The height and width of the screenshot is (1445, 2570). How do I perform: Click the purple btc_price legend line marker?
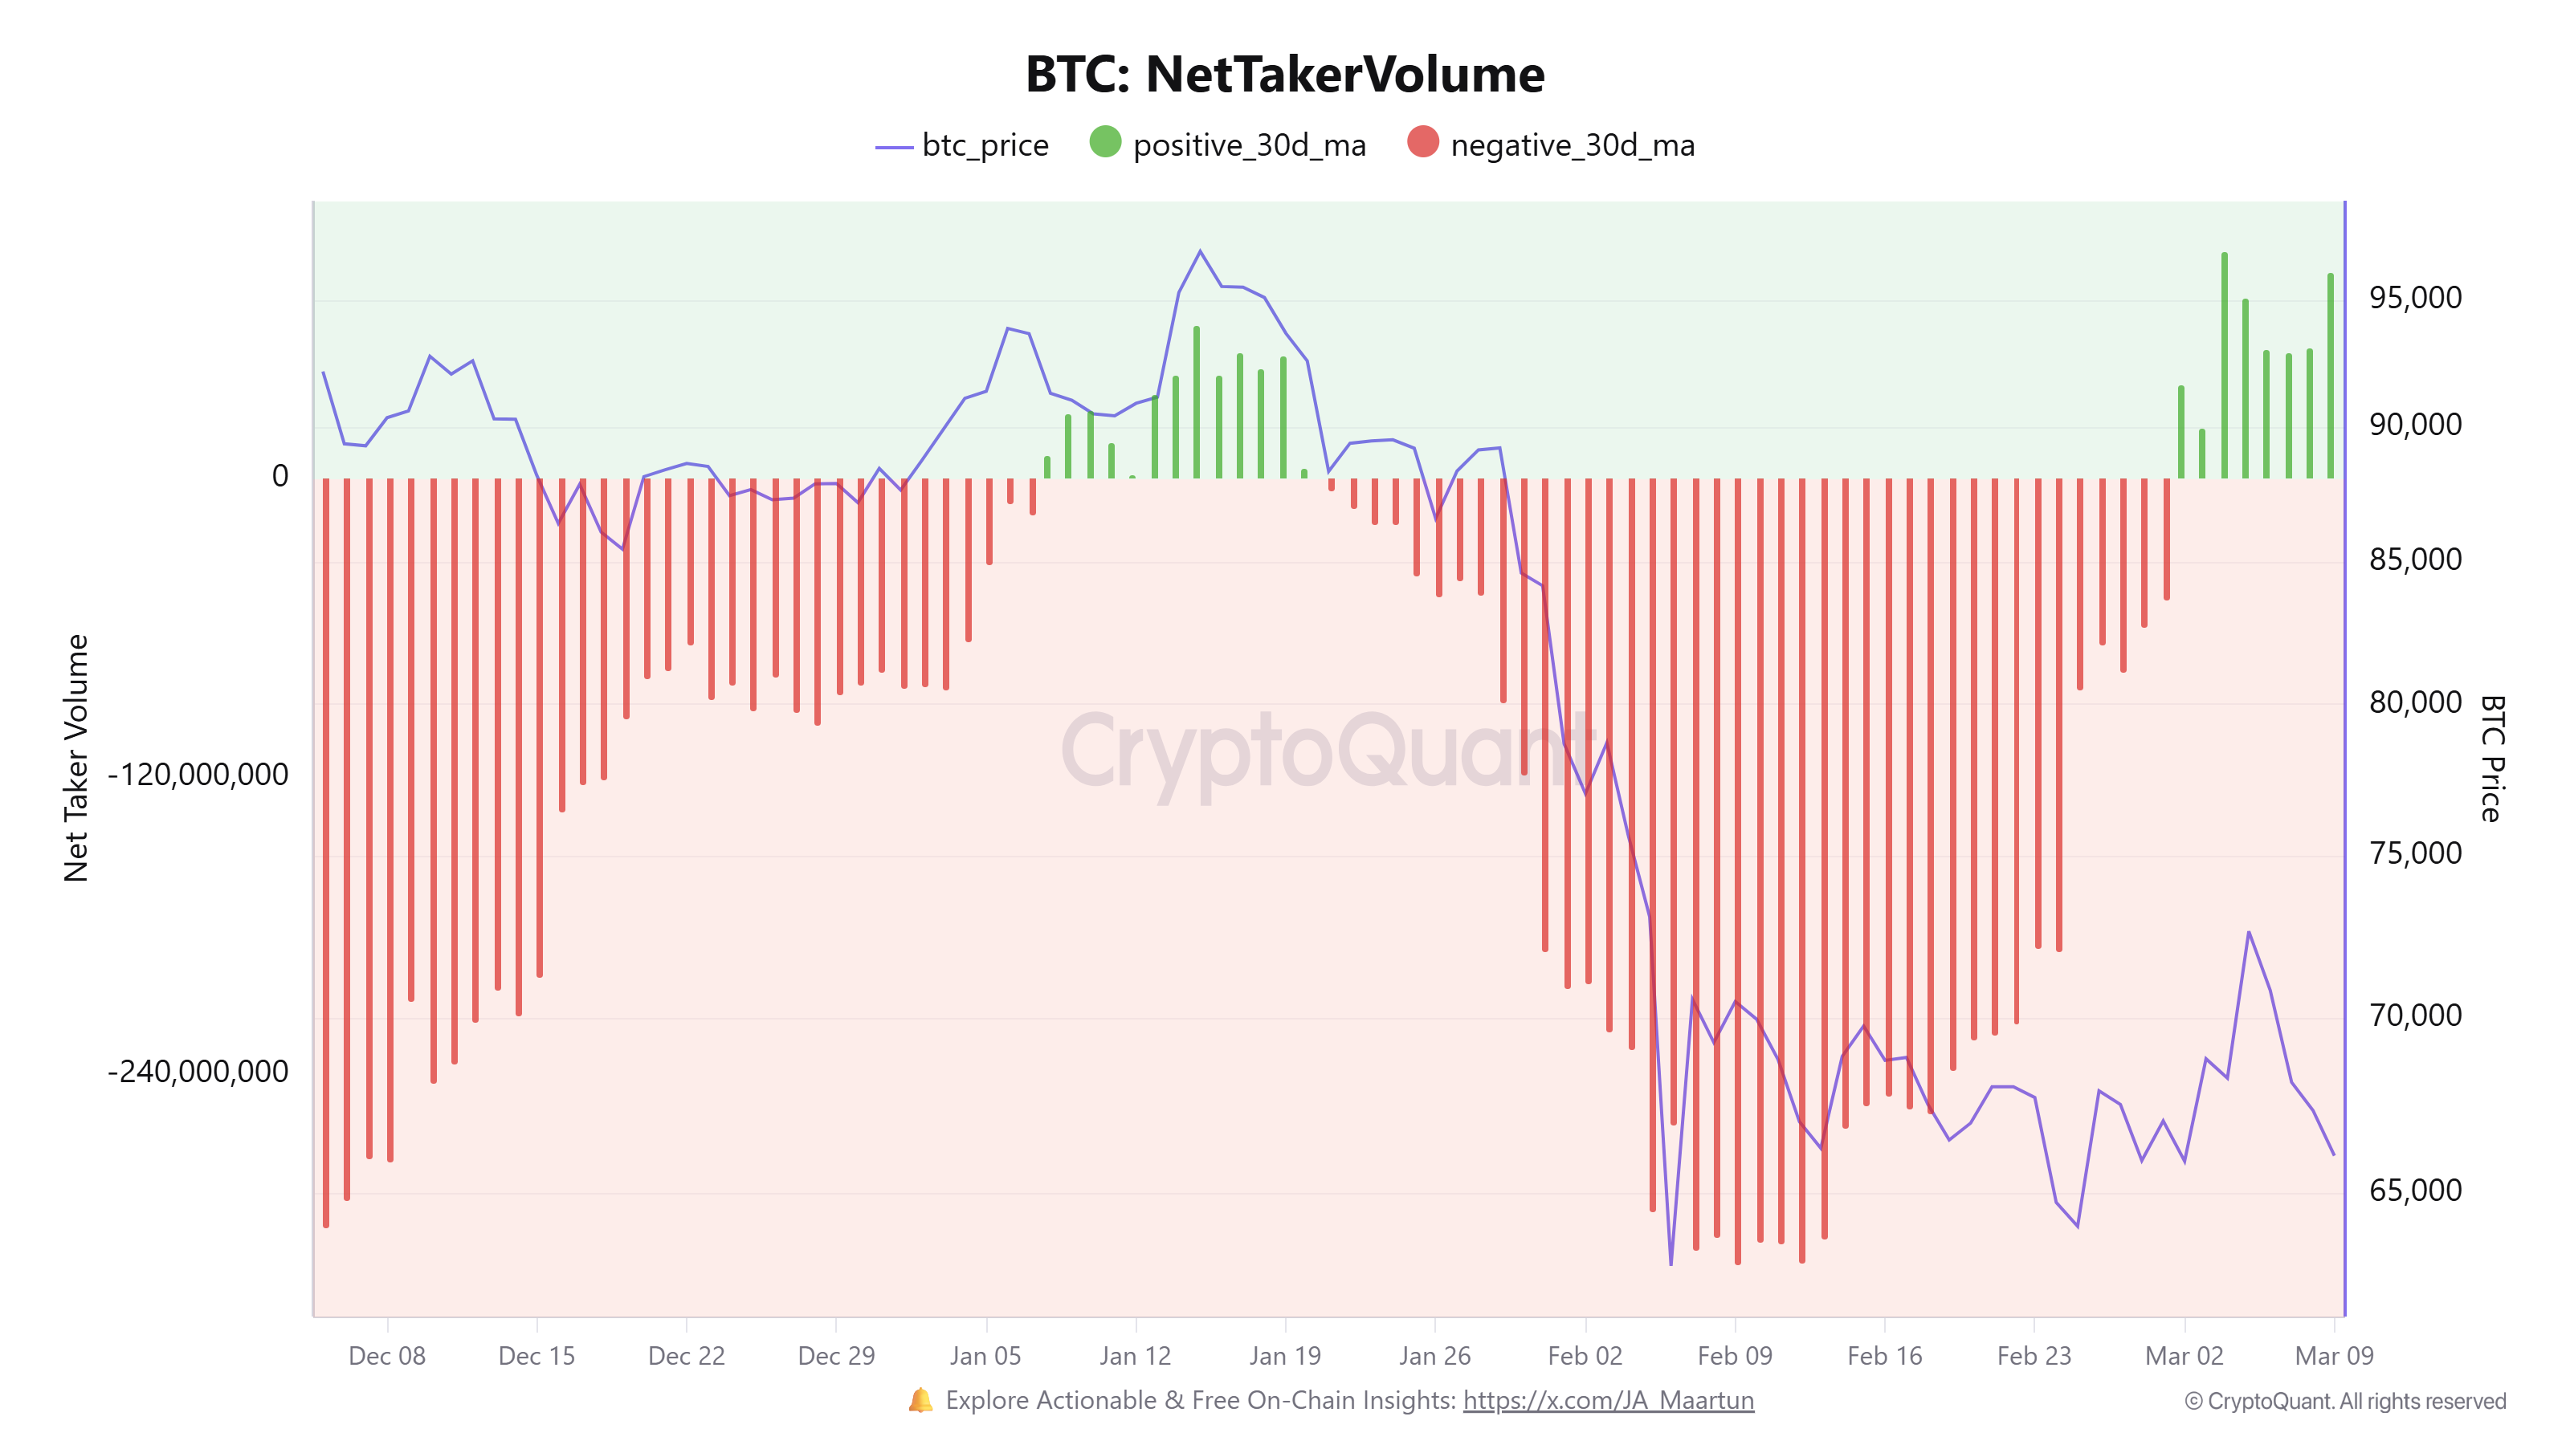click(894, 147)
